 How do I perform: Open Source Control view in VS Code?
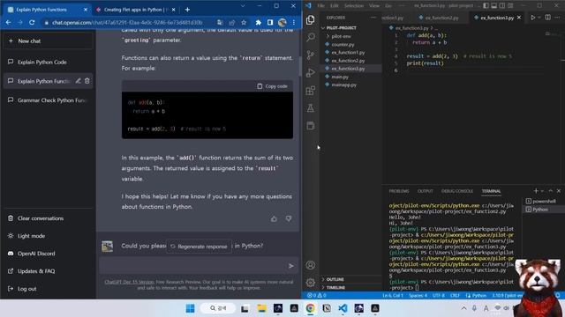point(310,55)
